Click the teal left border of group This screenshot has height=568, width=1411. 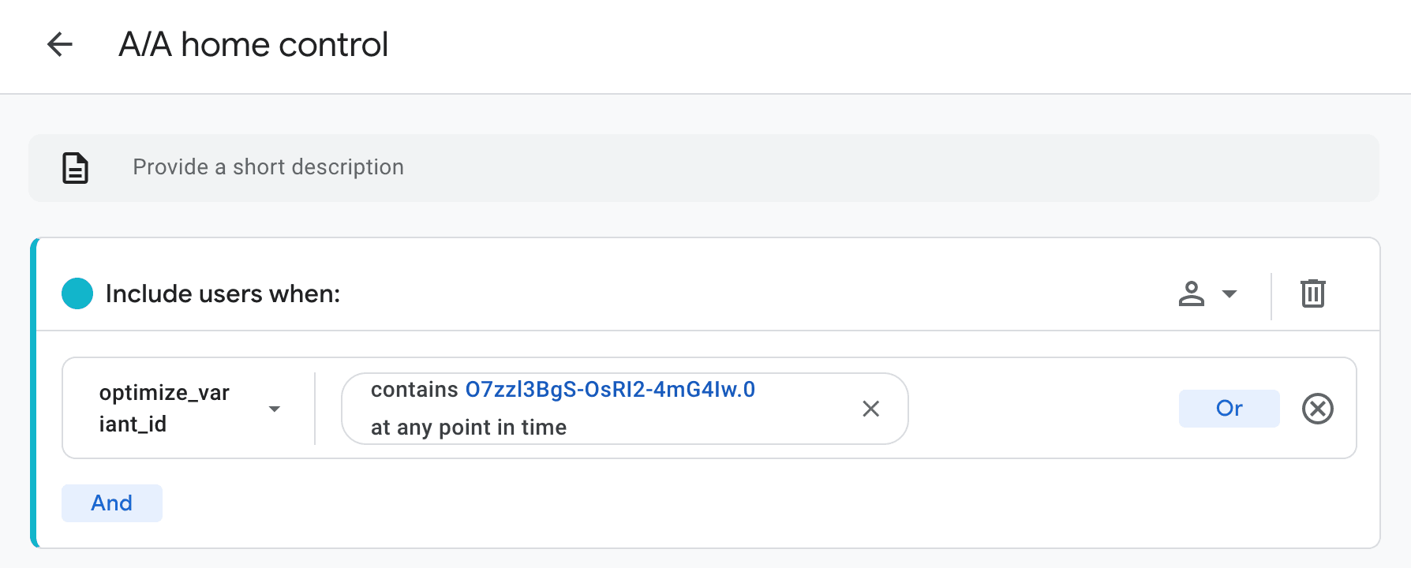coord(34,393)
